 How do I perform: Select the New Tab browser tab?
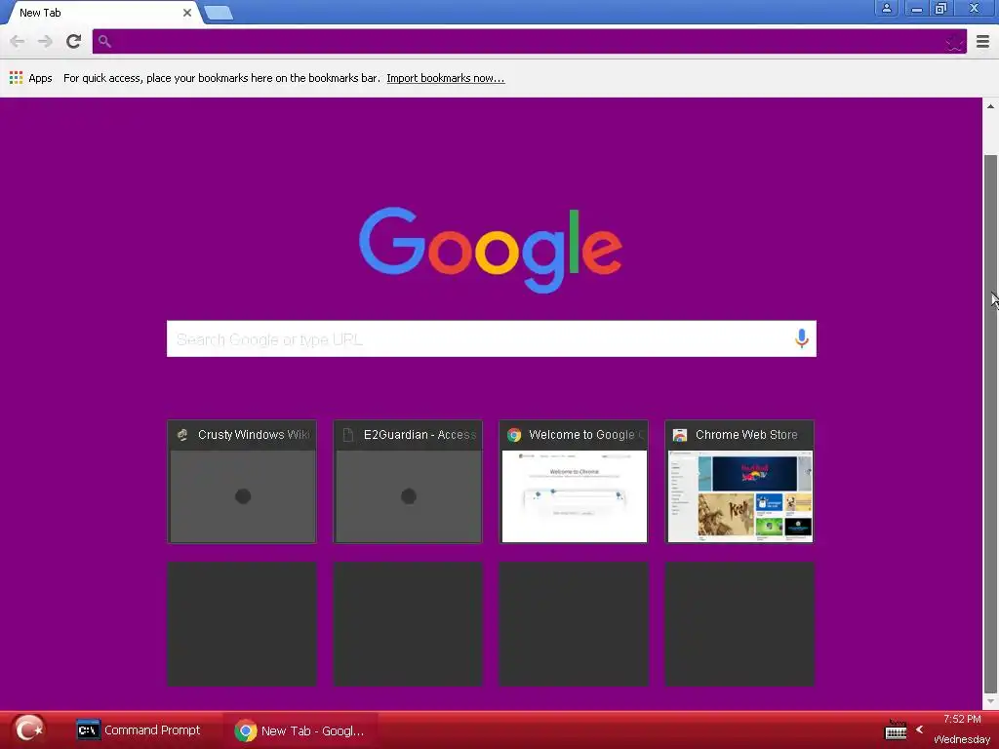point(101,13)
